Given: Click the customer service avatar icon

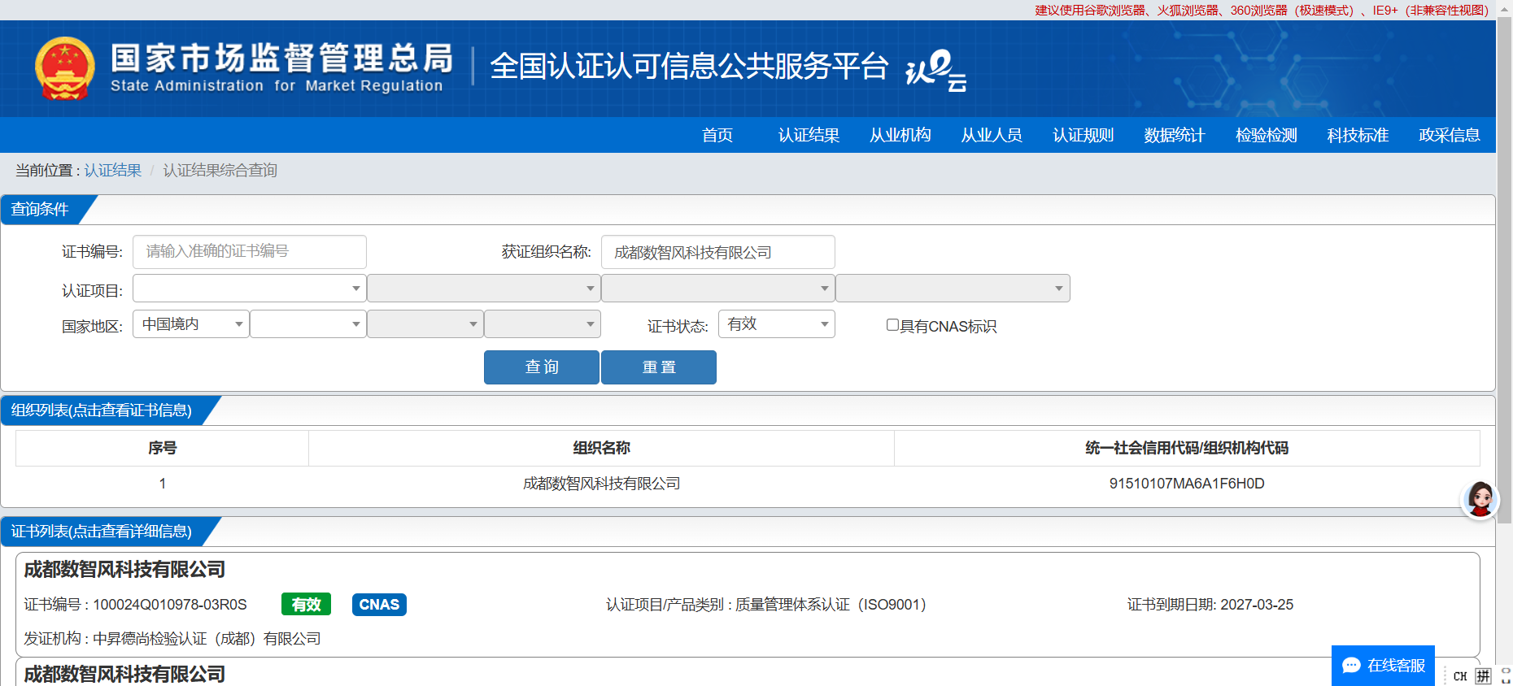Looking at the screenshot, I should pyautogui.click(x=1480, y=499).
